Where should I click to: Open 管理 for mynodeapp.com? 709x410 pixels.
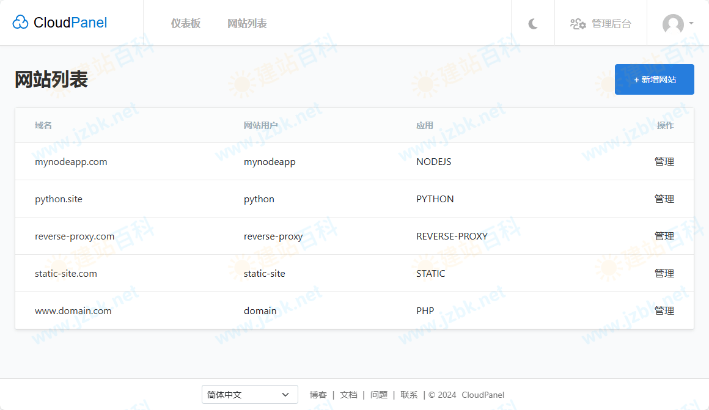(x=664, y=161)
